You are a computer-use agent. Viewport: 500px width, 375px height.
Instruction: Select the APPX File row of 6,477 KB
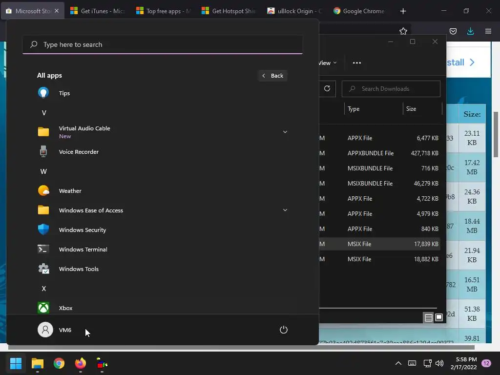click(380, 138)
